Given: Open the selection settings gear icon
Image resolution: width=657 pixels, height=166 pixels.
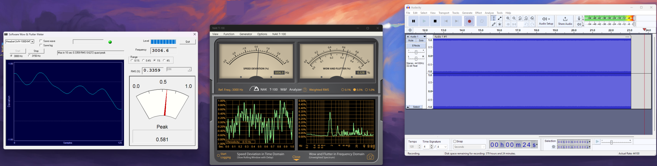Looking at the screenshot, I should pyautogui.click(x=554, y=147).
